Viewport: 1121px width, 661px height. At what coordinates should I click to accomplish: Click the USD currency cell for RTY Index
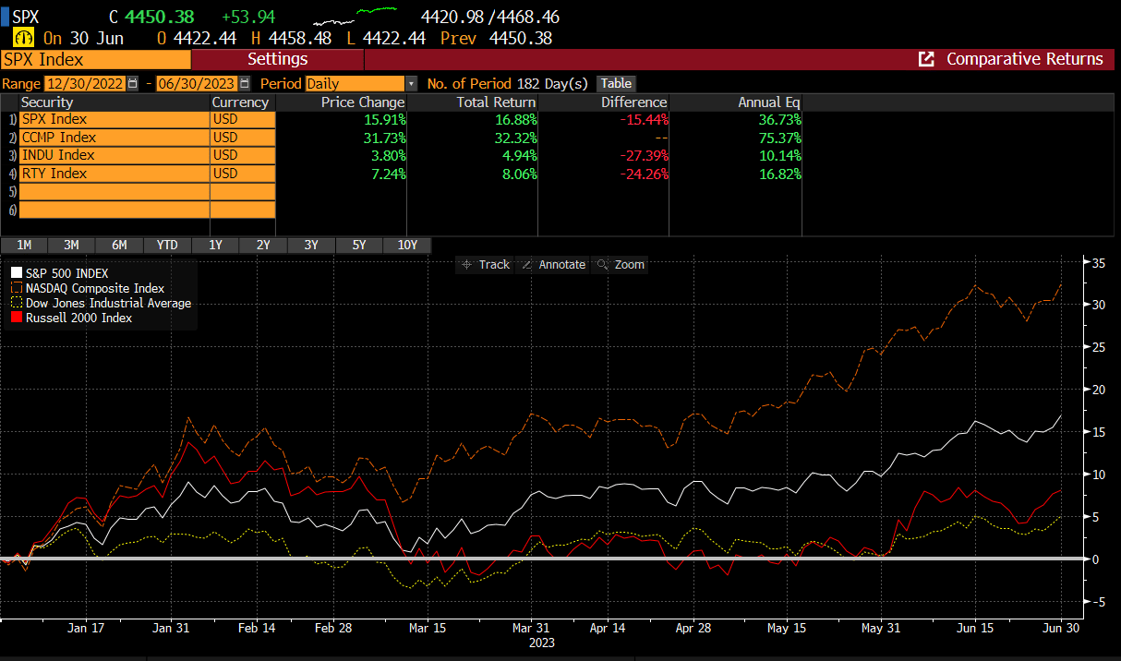(x=243, y=174)
